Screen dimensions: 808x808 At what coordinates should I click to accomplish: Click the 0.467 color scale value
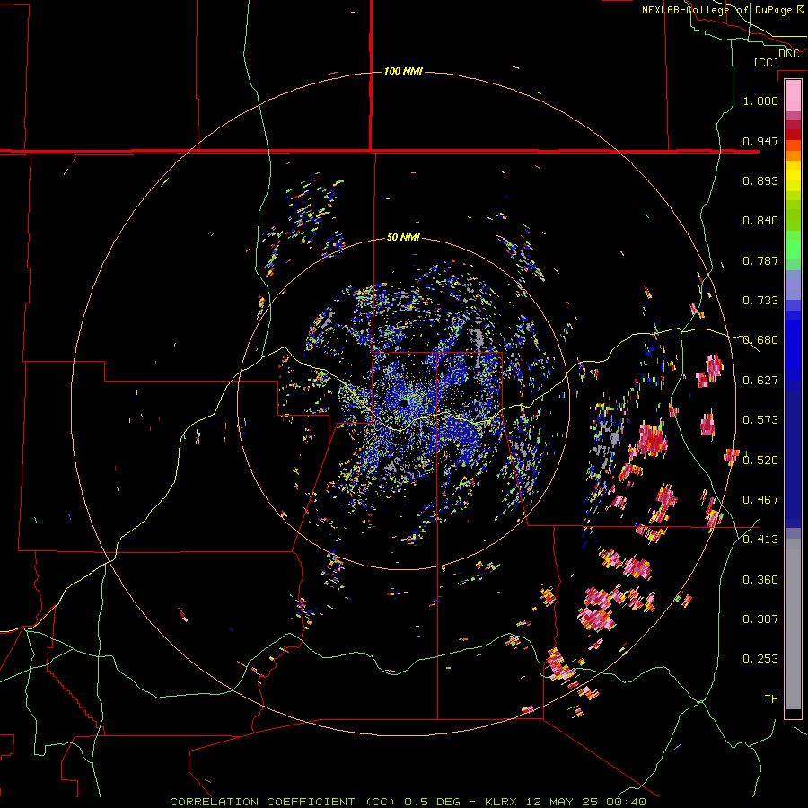760,500
